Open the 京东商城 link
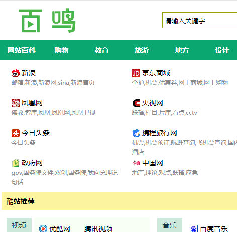This screenshot has height=232, width=237. (x=156, y=73)
